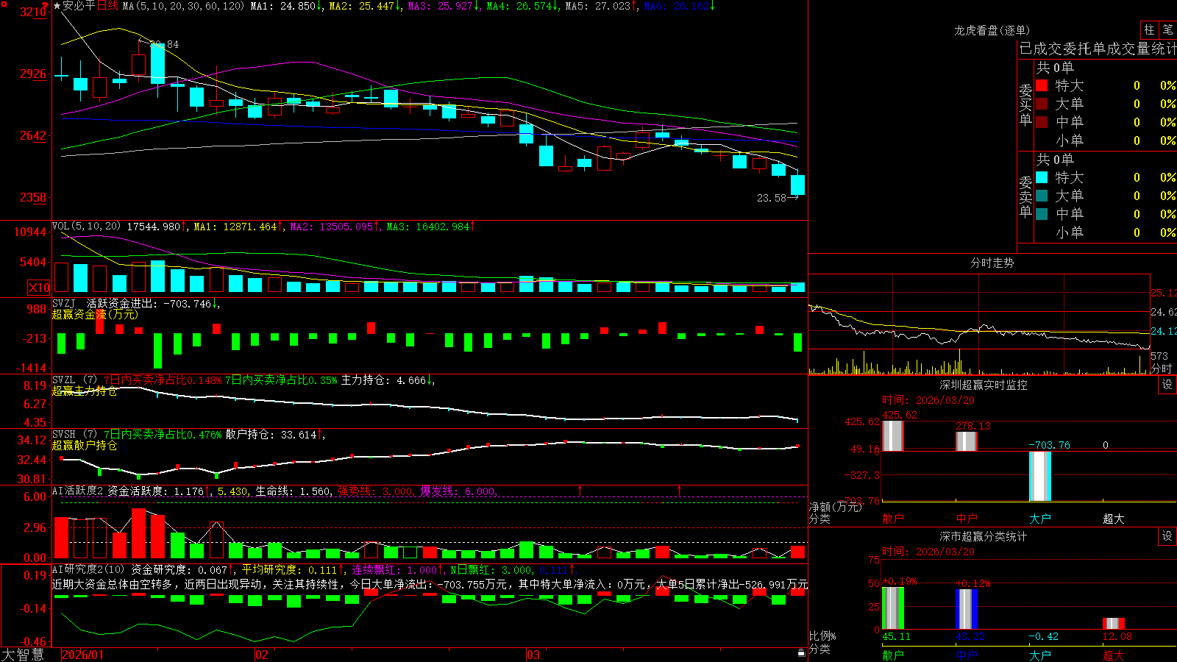1177x662 pixels.
Task: Click the 278.13 中户 net amount bar
Action: 967,441
